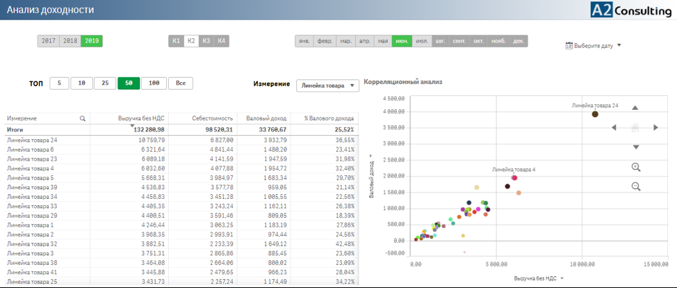Click the home icon between pan arrows

635,127
